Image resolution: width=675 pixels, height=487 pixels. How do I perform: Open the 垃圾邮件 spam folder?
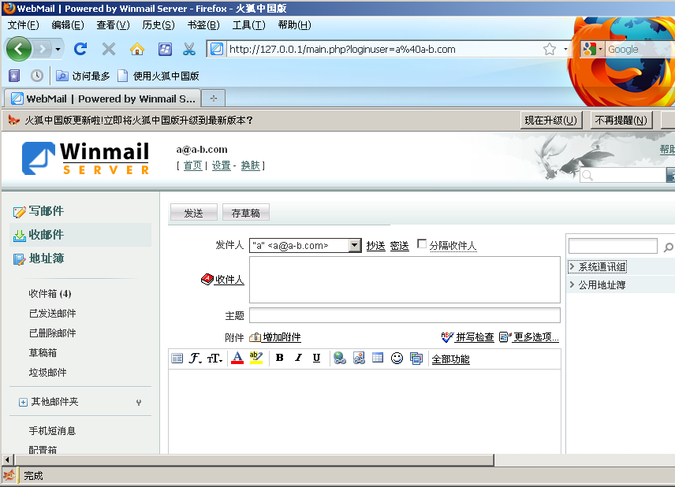point(47,373)
